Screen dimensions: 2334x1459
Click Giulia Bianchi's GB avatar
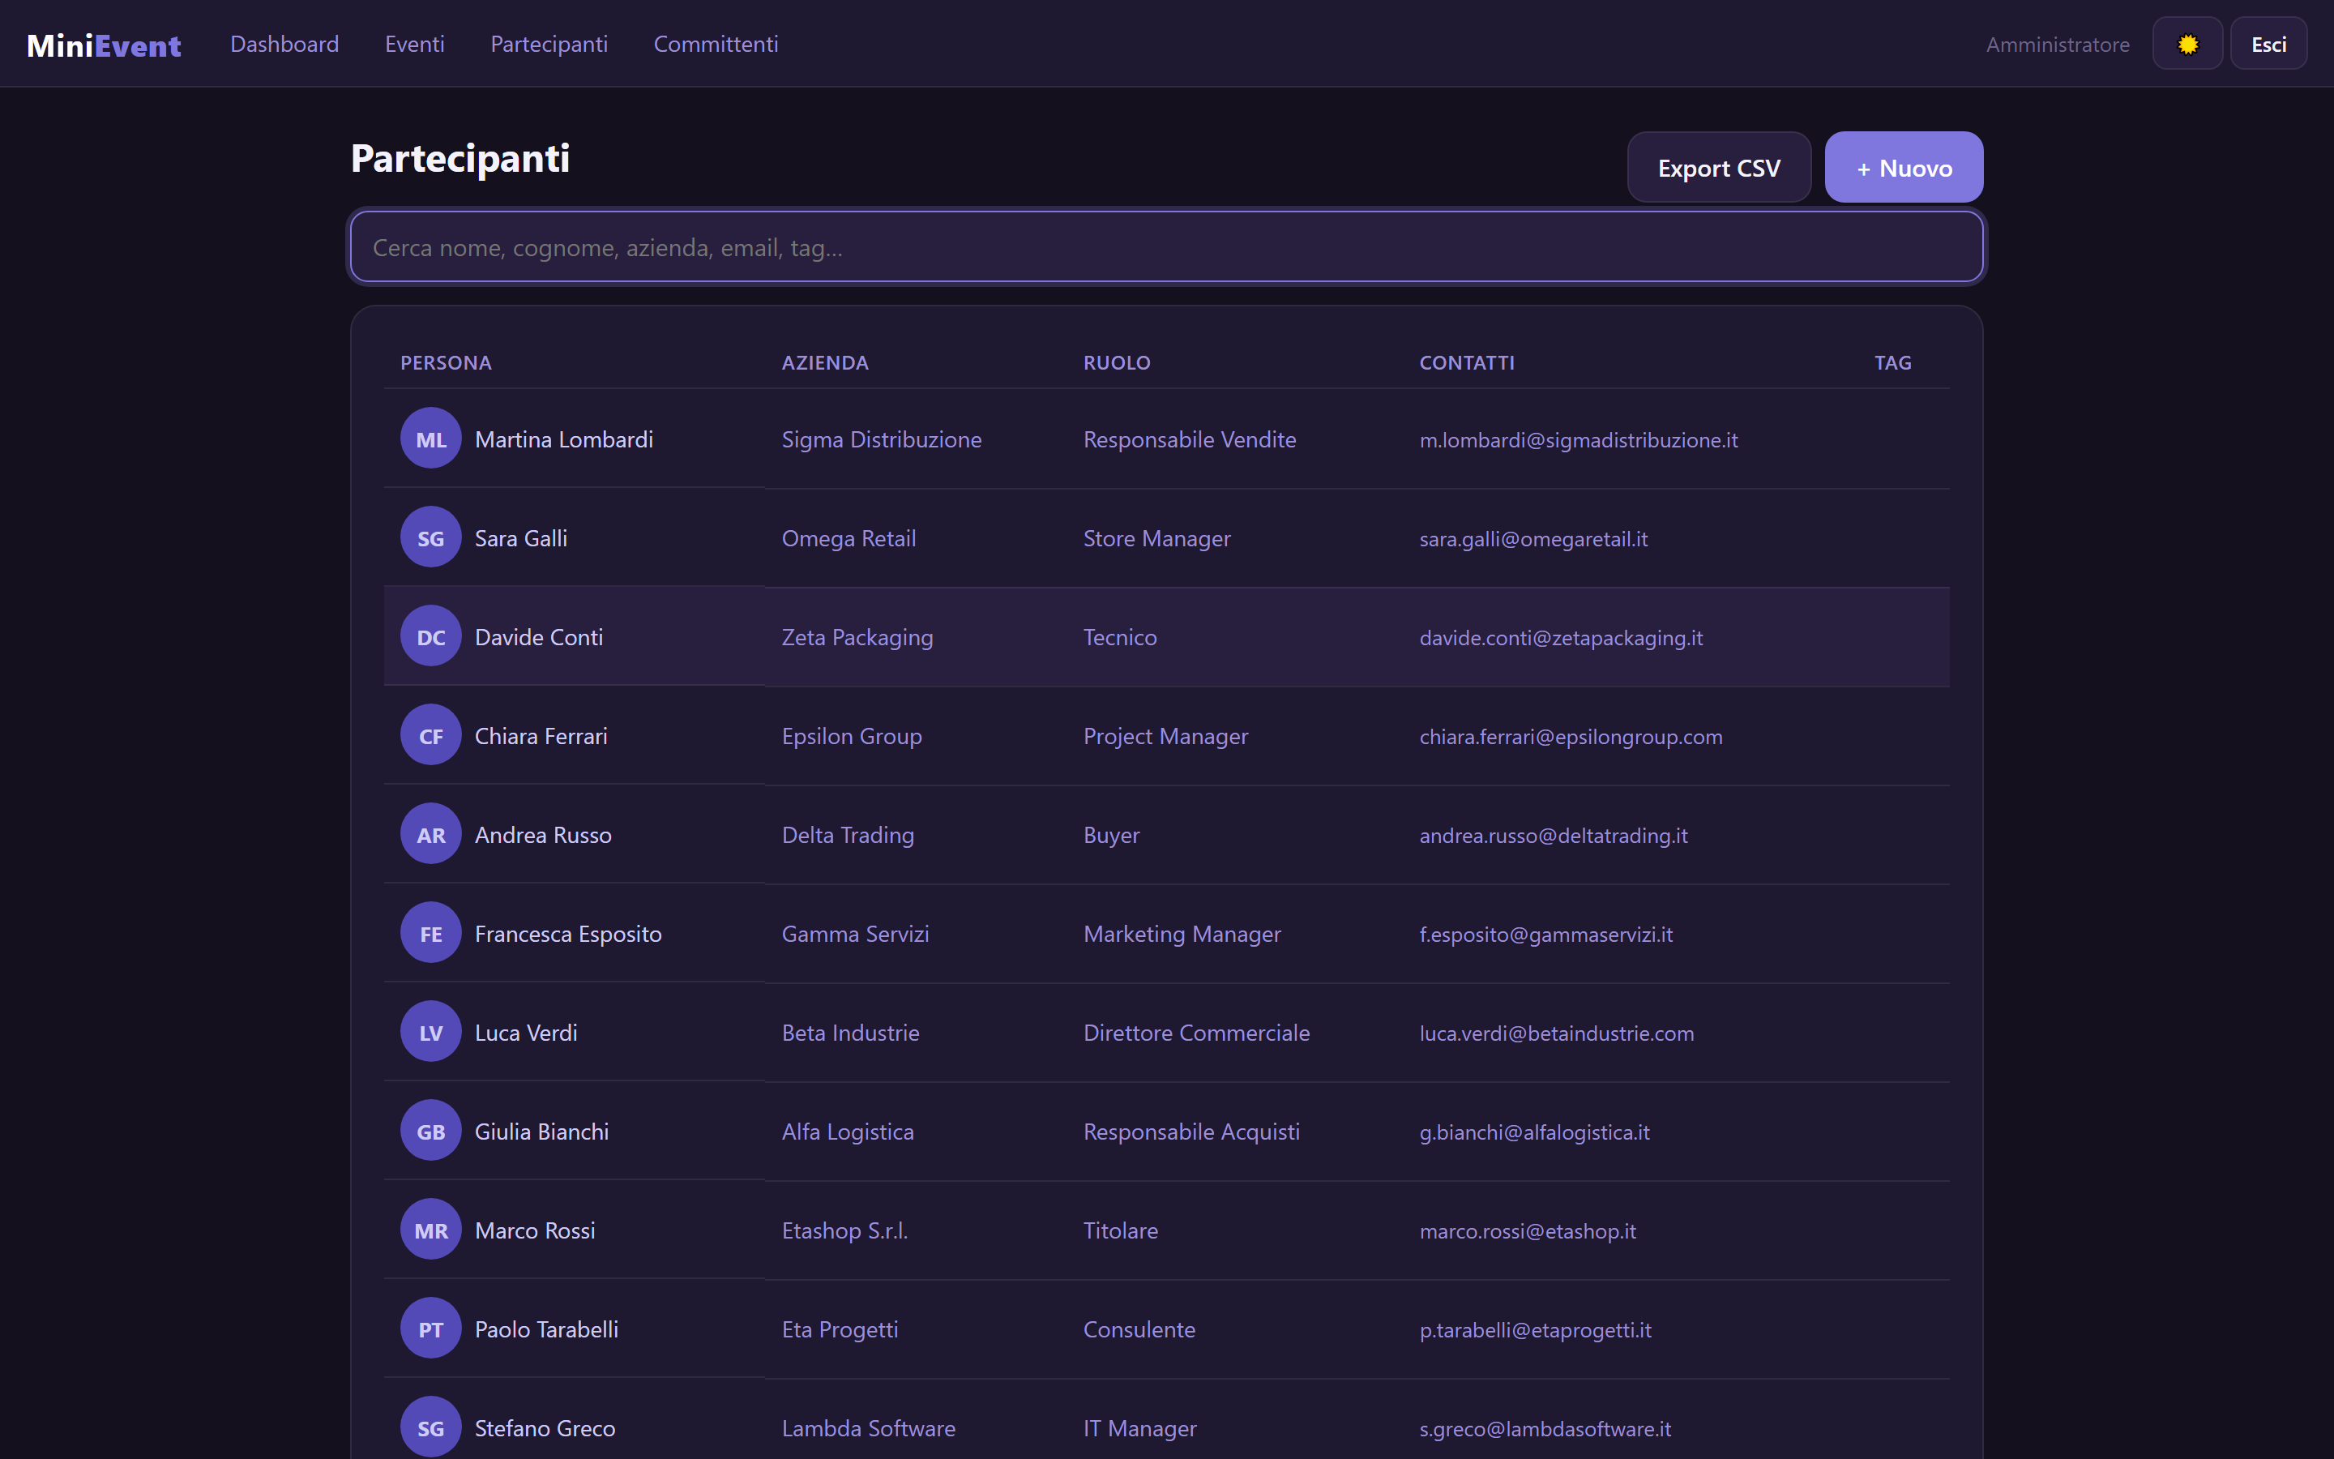[x=430, y=1132]
